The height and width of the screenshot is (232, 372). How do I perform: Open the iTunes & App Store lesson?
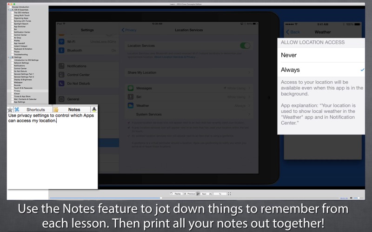click(x=22, y=97)
